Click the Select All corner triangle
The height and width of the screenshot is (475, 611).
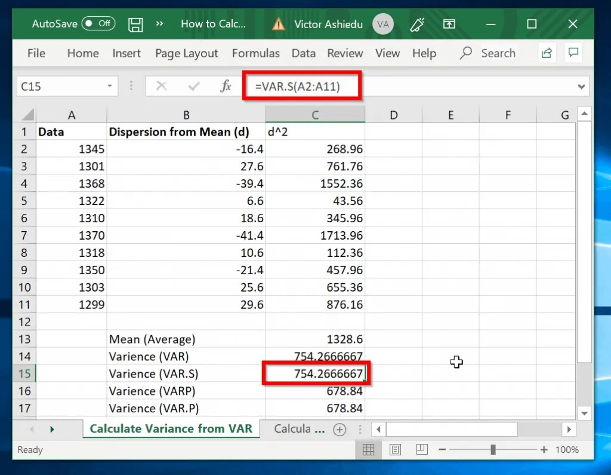click(27, 115)
